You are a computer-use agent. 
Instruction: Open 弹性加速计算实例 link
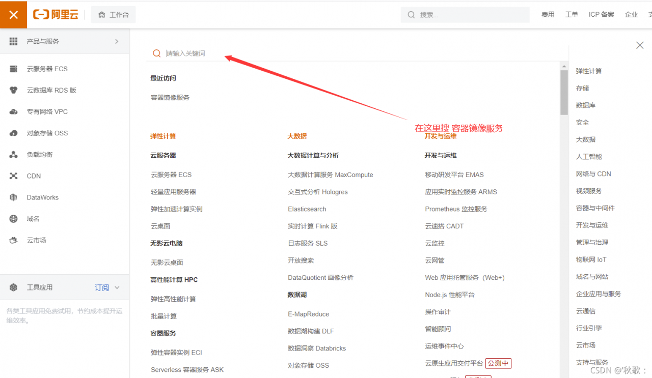(x=177, y=209)
